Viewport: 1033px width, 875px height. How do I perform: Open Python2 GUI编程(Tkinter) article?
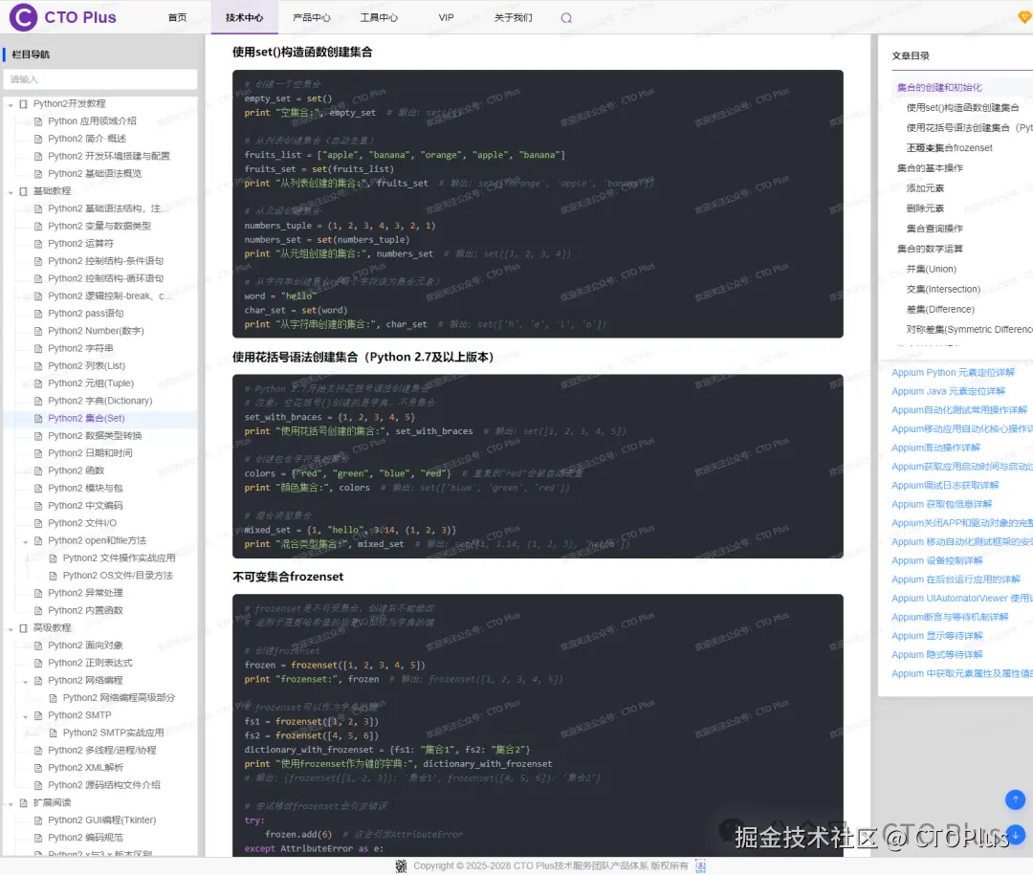(102, 820)
